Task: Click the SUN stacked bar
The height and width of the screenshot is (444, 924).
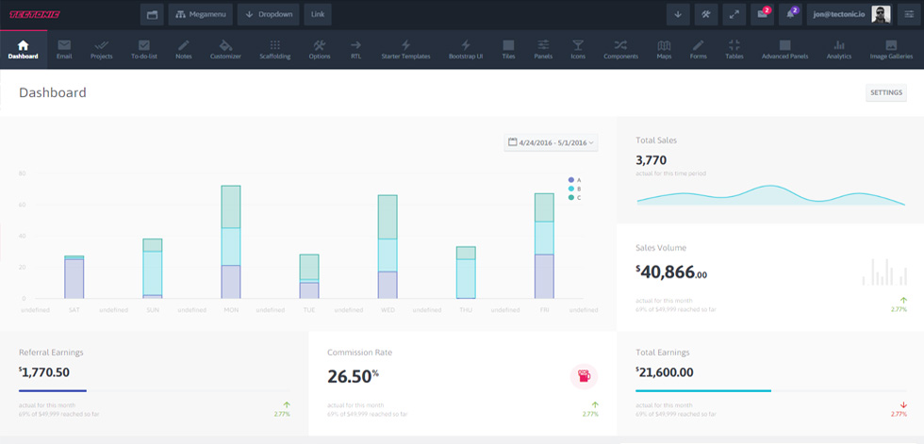Action: [153, 269]
